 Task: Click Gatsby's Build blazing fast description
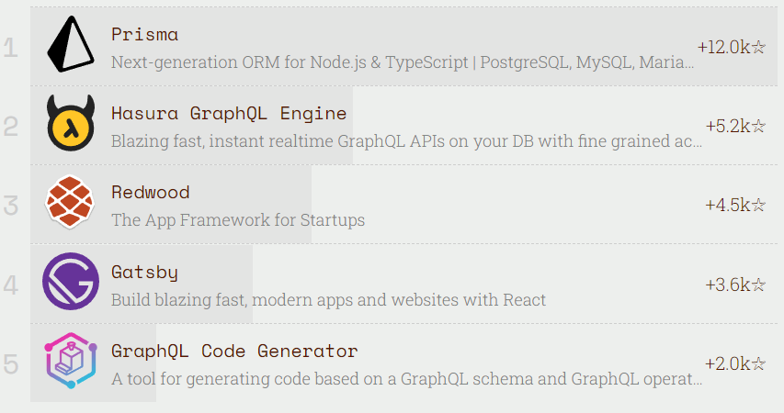click(328, 300)
